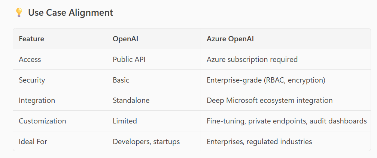Select 'Azure subscription required' cell text
Image resolution: width=377 pixels, height=158 pixels.
point(252,59)
